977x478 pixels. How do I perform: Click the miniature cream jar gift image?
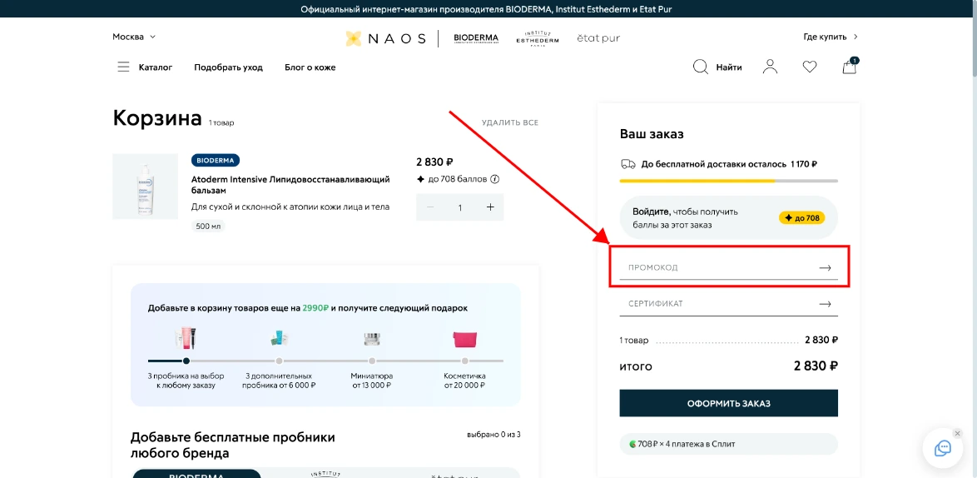pyautogui.click(x=372, y=339)
